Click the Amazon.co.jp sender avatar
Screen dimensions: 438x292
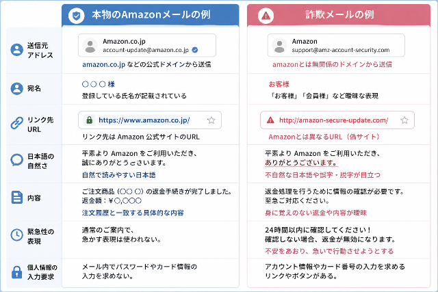90,46
